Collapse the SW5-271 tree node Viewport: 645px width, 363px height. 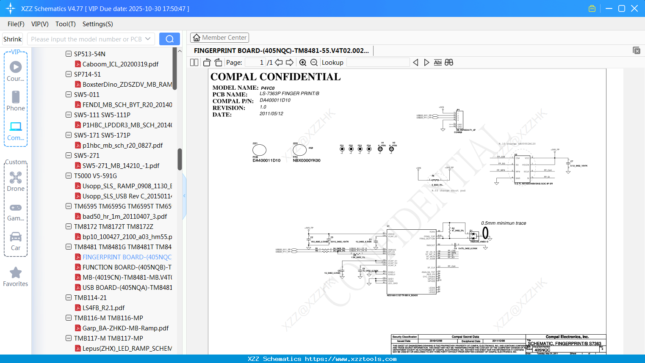pos(69,155)
